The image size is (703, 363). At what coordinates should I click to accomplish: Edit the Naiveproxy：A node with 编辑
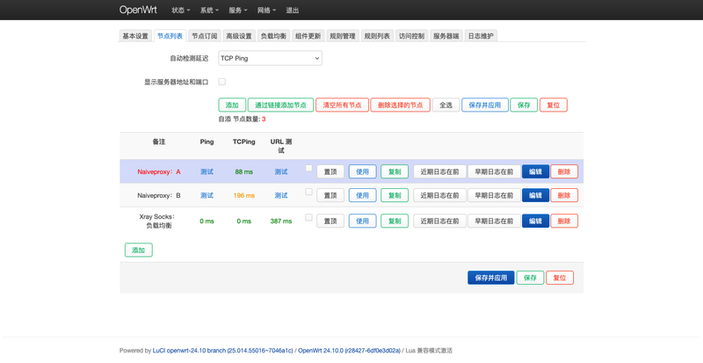click(535, 172)
